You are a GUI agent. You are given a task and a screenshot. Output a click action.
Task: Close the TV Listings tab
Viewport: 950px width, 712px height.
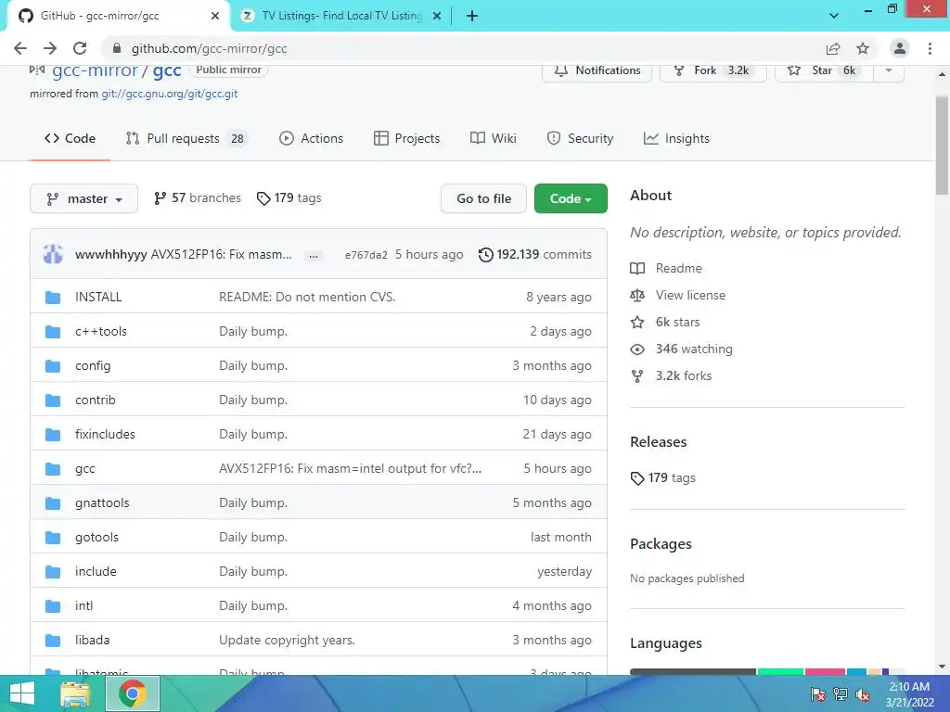(437, 17)
